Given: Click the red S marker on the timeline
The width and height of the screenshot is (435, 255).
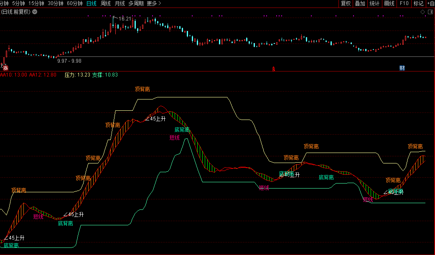Looking at the screenshot, I should (x=274, y=68).
